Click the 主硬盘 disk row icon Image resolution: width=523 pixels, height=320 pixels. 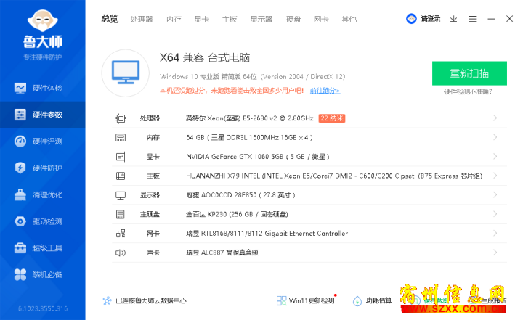(121, 214)
